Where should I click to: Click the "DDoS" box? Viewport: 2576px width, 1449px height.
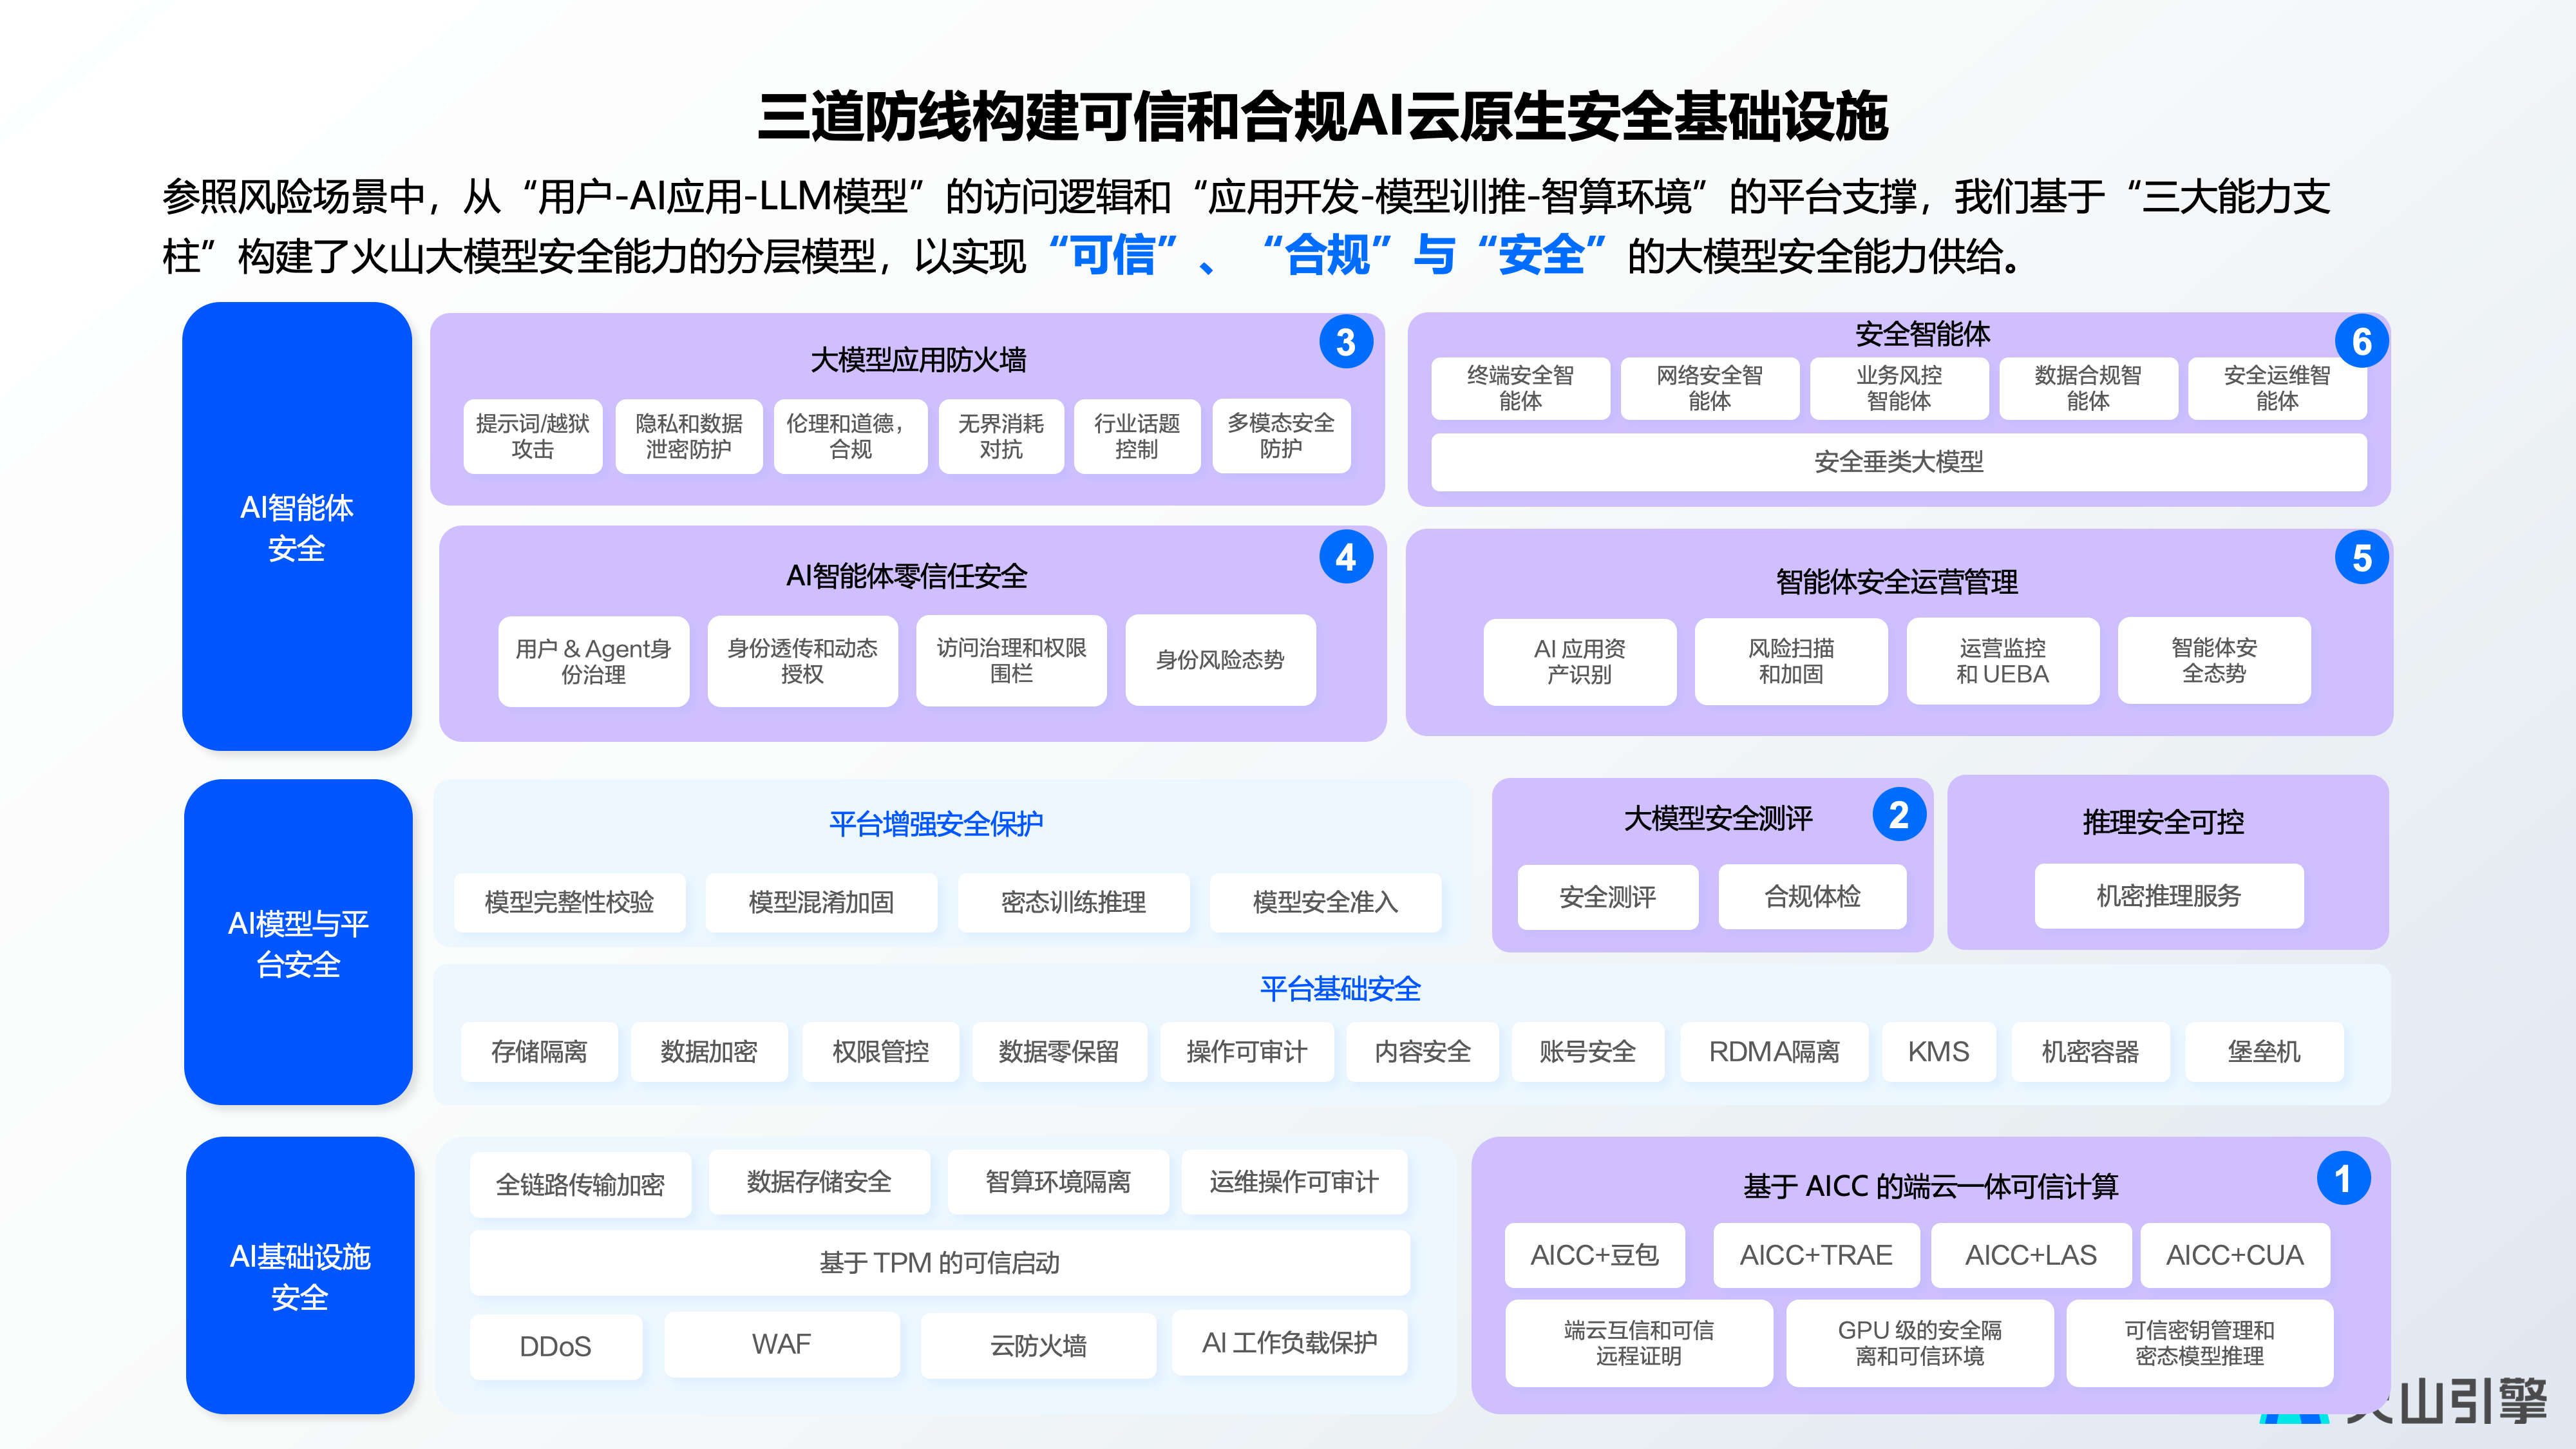[556, 1347]
